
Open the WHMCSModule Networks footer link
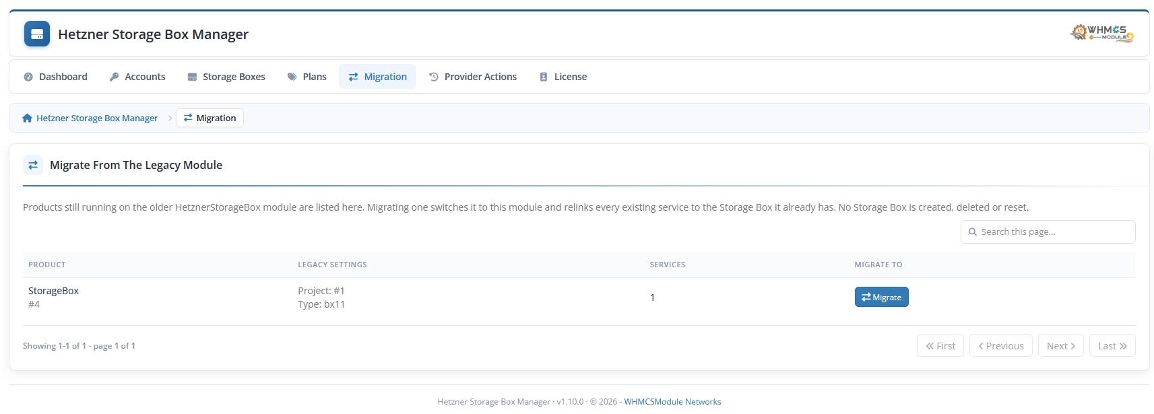672,402
